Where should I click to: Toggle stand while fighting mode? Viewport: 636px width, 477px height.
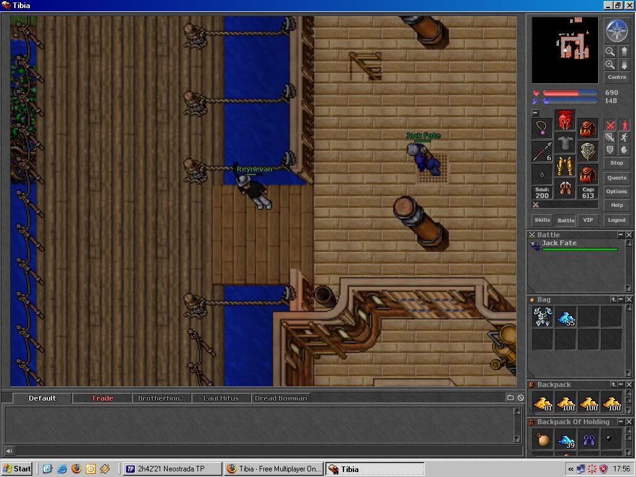(624, 125)
